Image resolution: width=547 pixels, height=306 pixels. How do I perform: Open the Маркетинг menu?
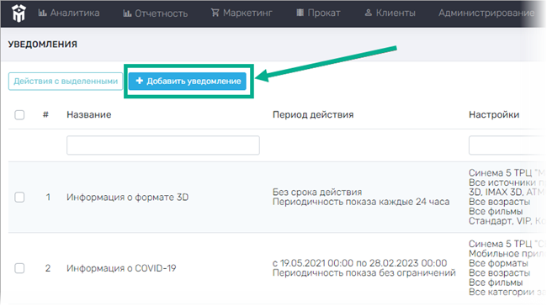[242, 13]
